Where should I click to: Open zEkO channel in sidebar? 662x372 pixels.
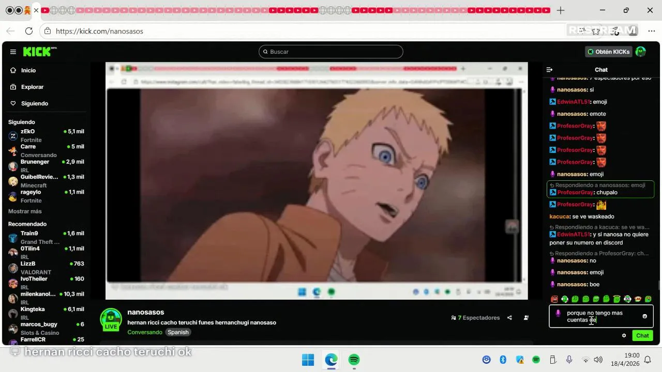pos(47,135)
